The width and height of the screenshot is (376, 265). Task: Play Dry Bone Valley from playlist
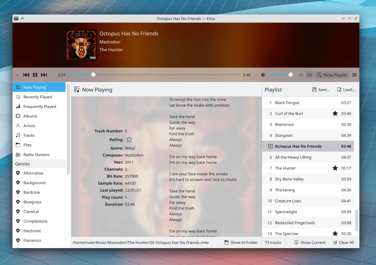289,179
